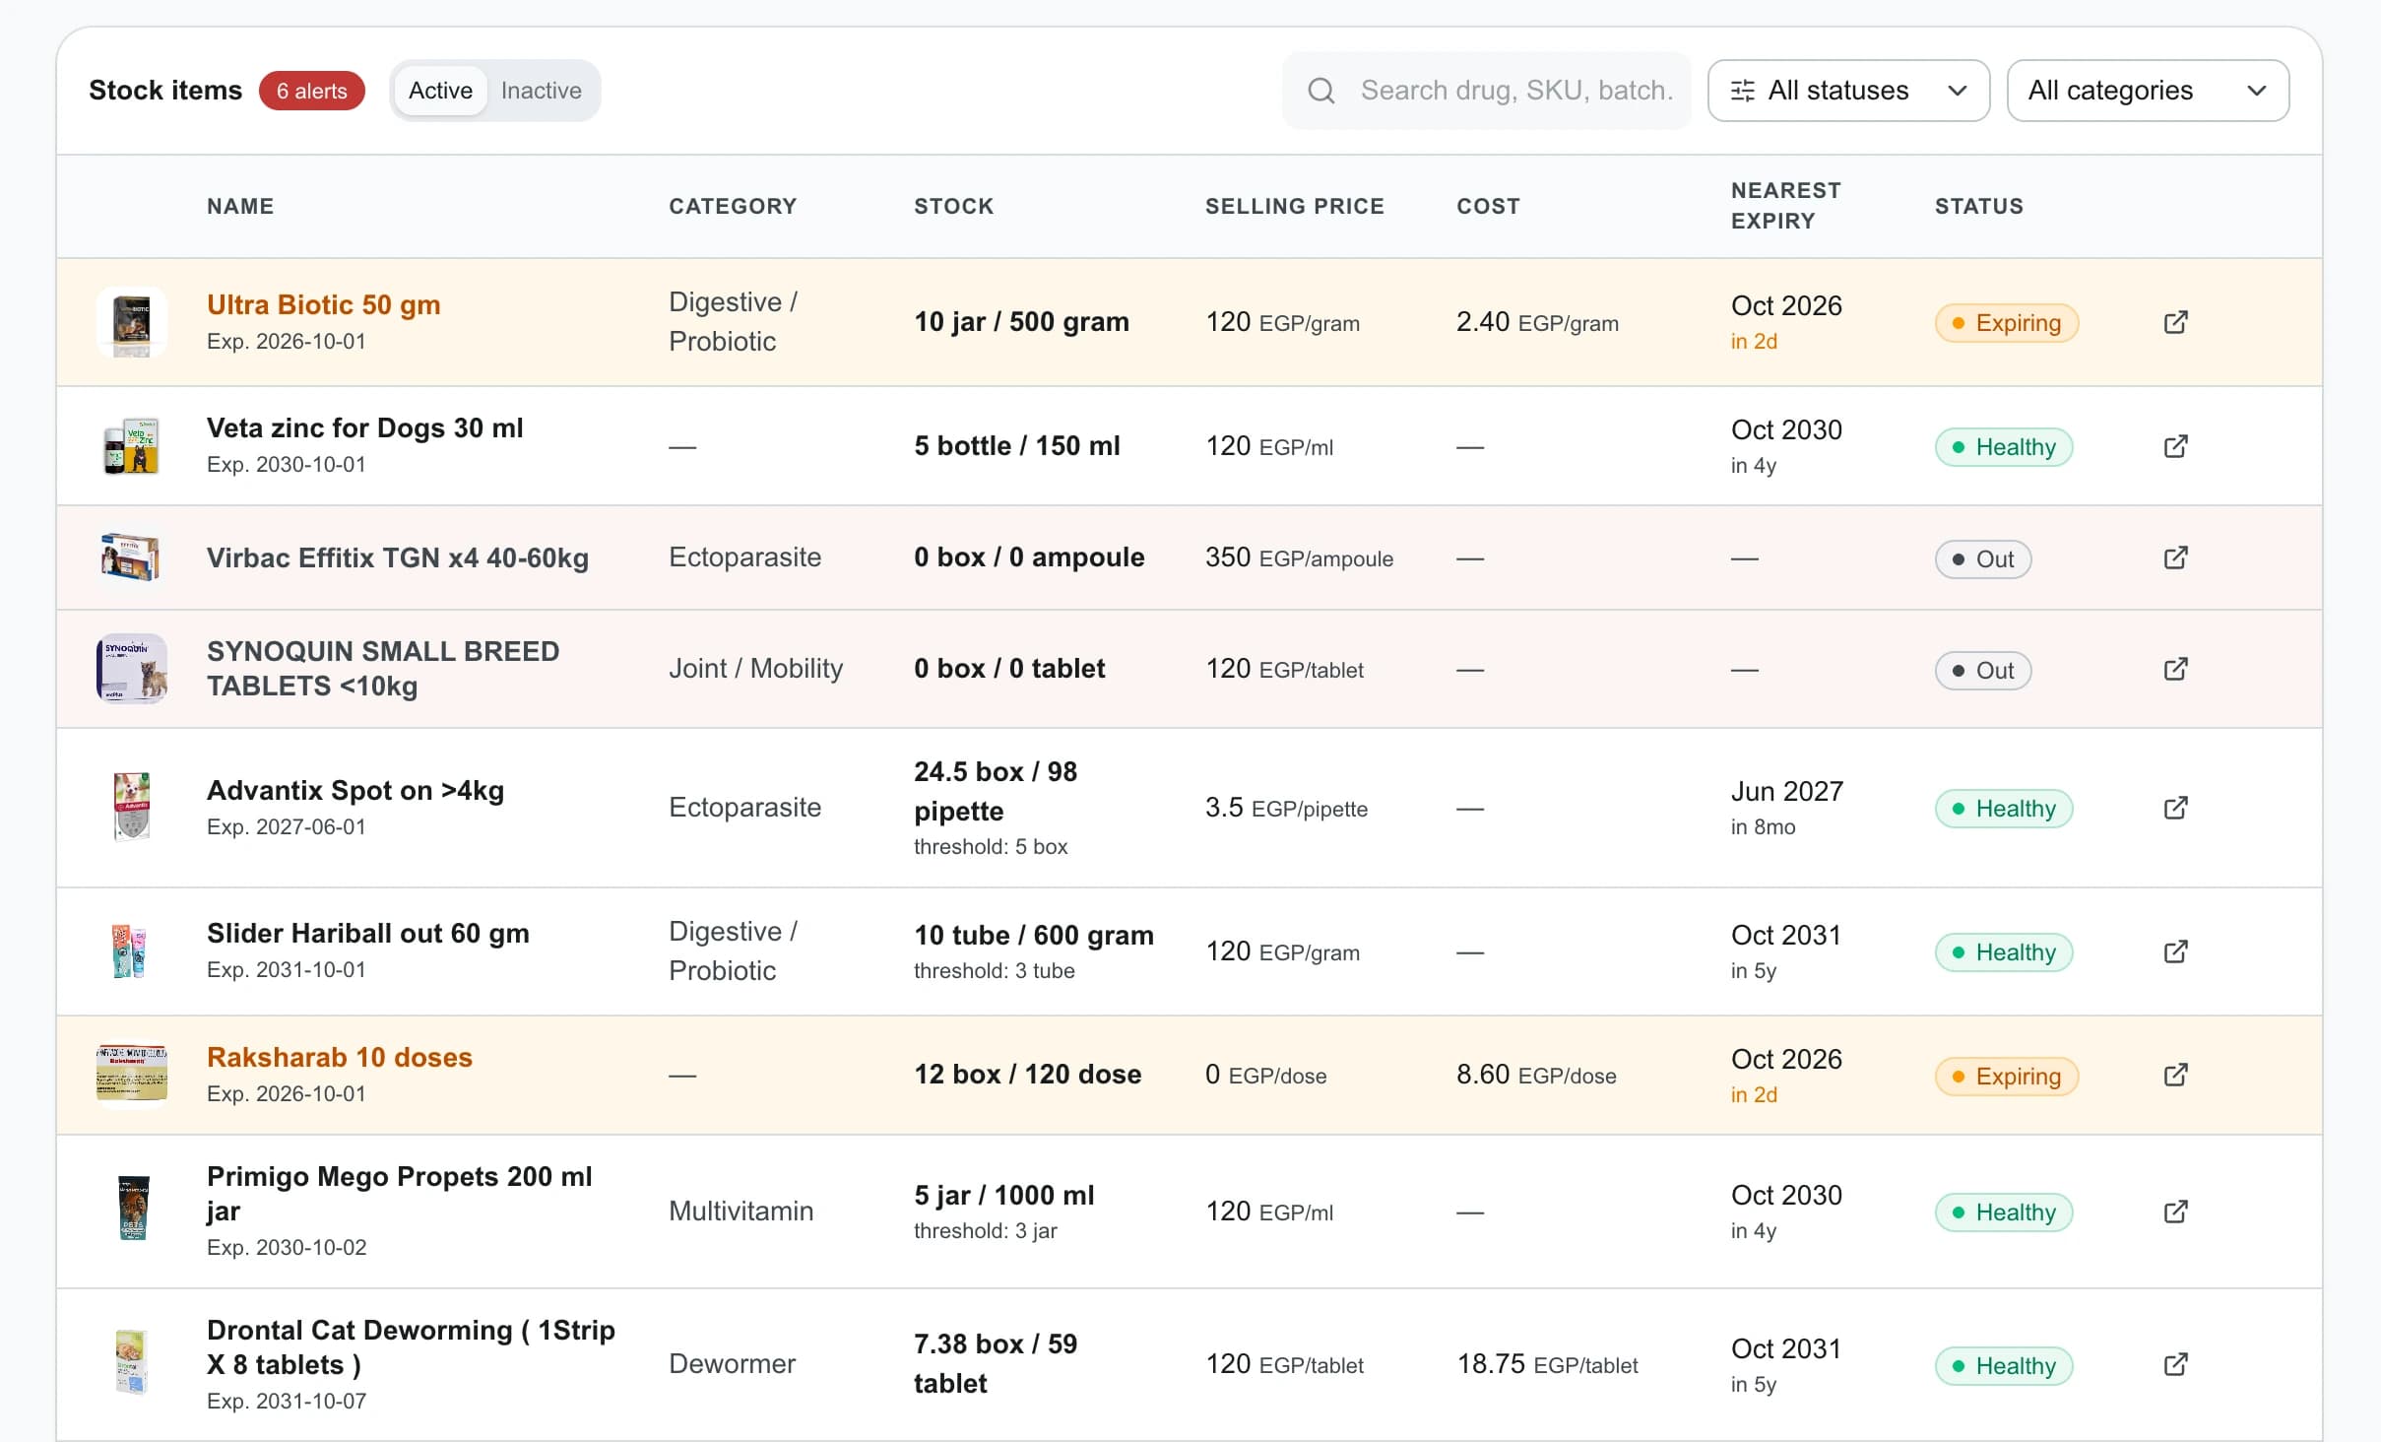Viewport: 2381px width, 1442px height.
Task: Open Ultra Biotic 50 gm item name
Action: point(323,304)
